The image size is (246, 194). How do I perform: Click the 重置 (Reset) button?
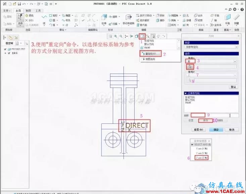pyautogui.click(x=198, y=129)
